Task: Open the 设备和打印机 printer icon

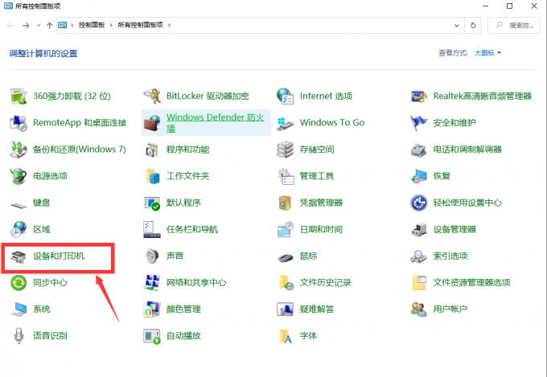Action: (x=19, y=256)
